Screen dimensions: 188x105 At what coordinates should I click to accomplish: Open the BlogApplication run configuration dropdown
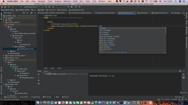(x=32, y=7)
